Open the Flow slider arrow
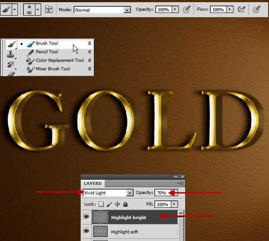The width and height of the screenshot is (269, 241). [x=230, y=9]
